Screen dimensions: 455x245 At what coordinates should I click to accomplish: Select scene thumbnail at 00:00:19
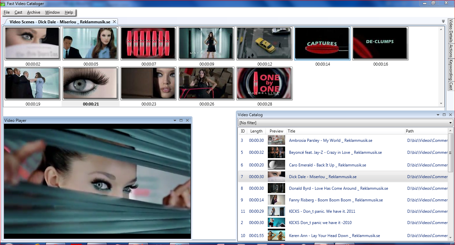coord(32,84)
